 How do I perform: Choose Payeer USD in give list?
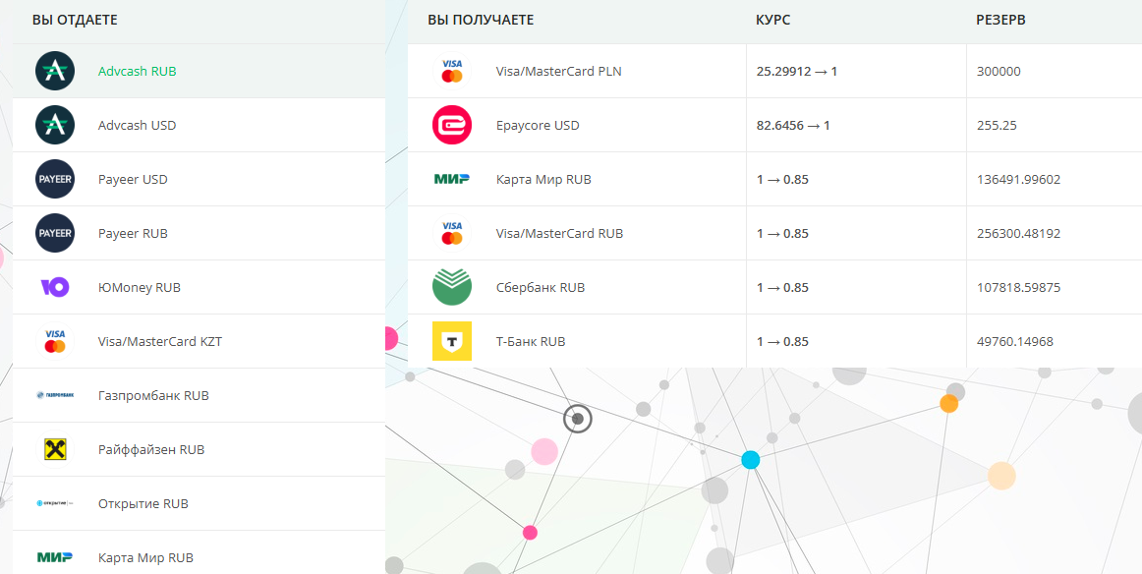tap(199, 179)
